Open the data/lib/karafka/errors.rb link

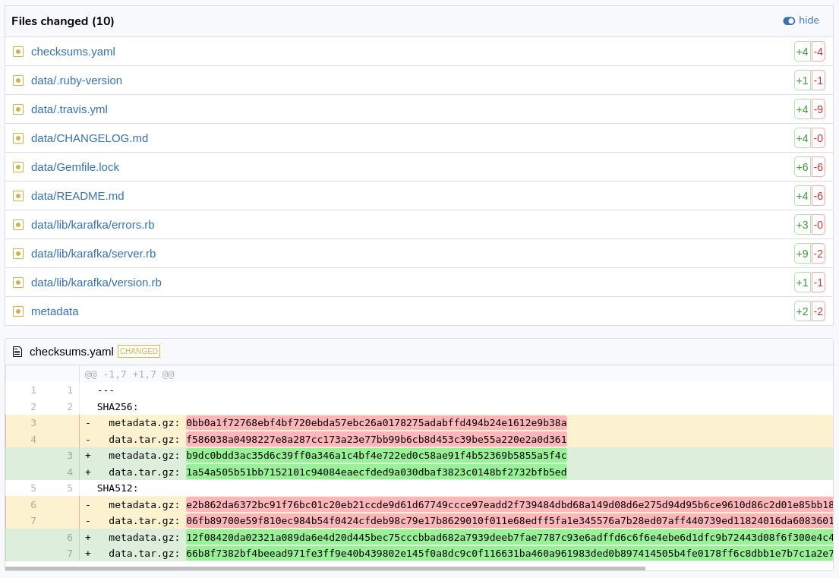[x=93, y=226]
